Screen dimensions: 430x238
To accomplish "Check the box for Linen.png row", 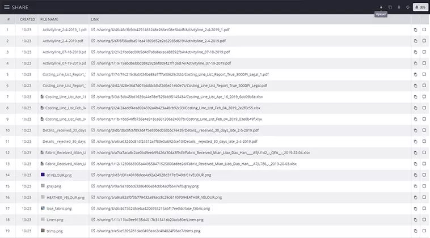I will click(x=424, y=220).
